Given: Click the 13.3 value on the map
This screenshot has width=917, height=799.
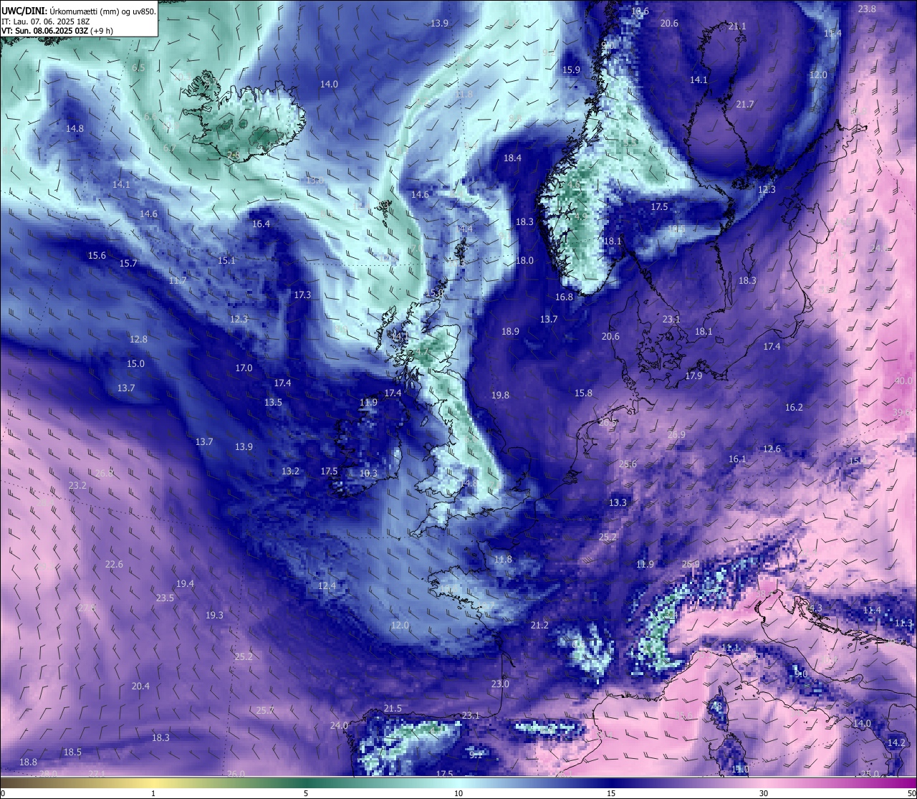Looking at the screenshot, I should click(x=618, y=503).
